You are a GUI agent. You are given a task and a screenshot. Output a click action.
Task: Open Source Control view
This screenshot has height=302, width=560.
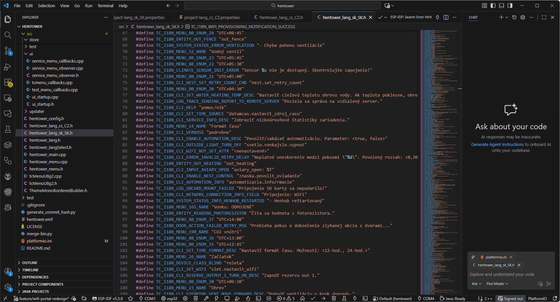click(x=8, y=51)
